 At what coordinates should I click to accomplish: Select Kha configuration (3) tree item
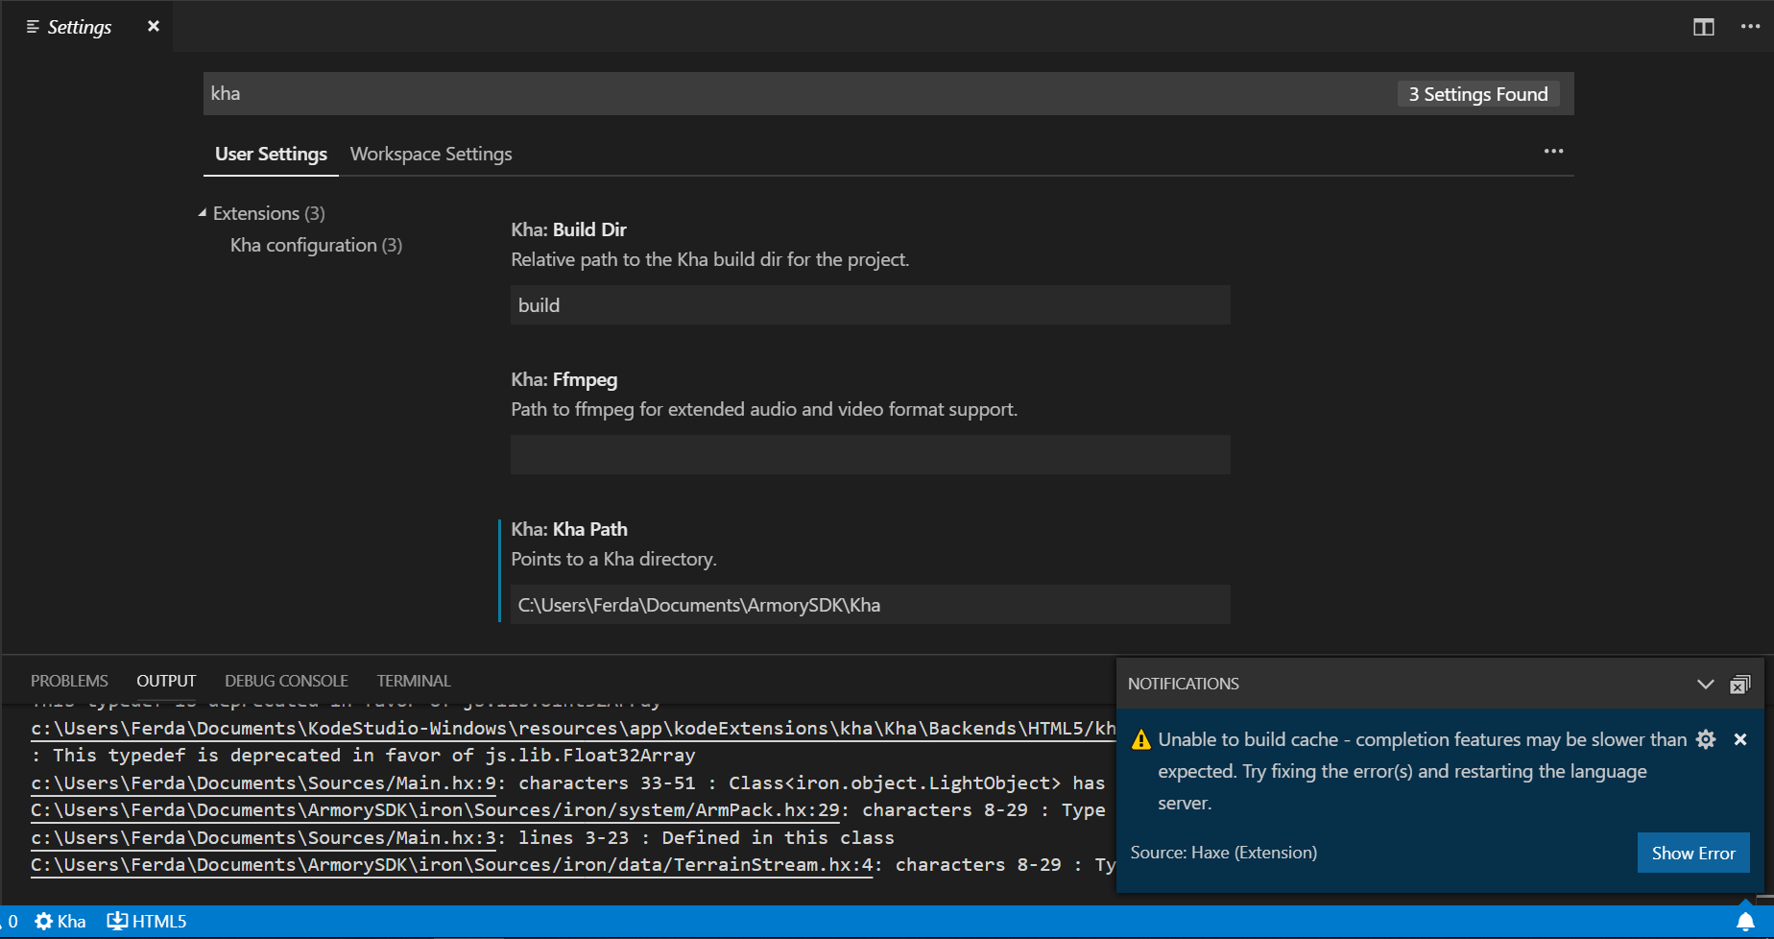point(316,245)
